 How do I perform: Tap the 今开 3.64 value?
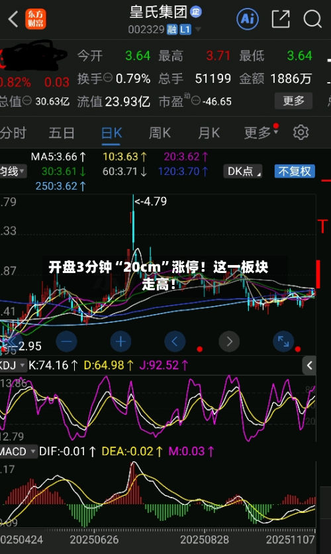click(x=138, y=56)
